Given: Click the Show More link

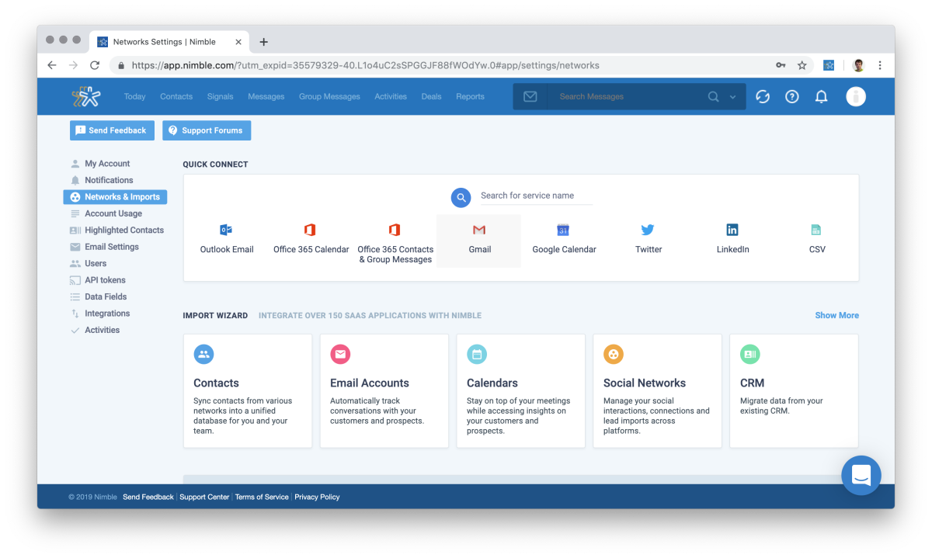Looking at the screenshot, I should (x=836, y=315).
